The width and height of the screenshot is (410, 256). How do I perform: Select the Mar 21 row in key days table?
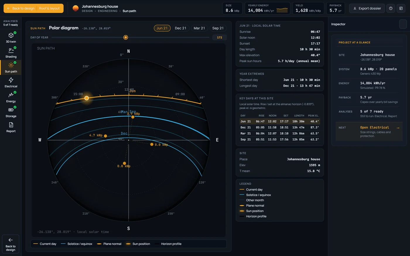click(280, 133)
